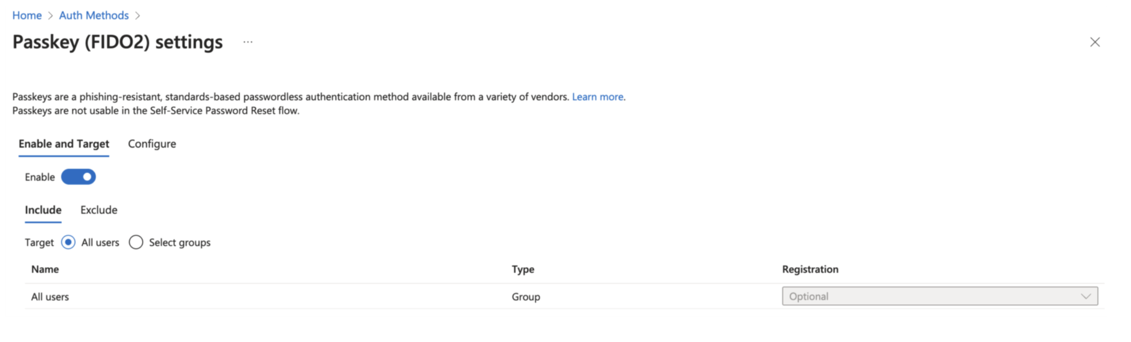Switch to the Exclude tab
Viewport: 1131px width, 342px height.
click(x=98, y=210)
